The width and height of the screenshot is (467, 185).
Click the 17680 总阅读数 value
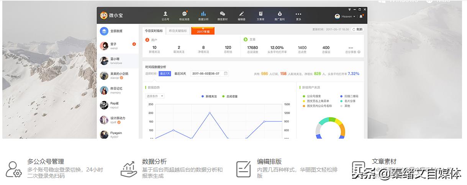point(252,47)
